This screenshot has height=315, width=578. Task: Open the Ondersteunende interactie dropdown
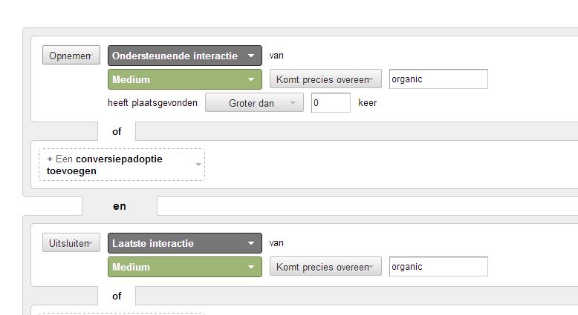tap(185, 56)
